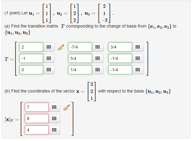Open grid editor beside the 2 cell
Screen dimensions: 194x141
49,47
